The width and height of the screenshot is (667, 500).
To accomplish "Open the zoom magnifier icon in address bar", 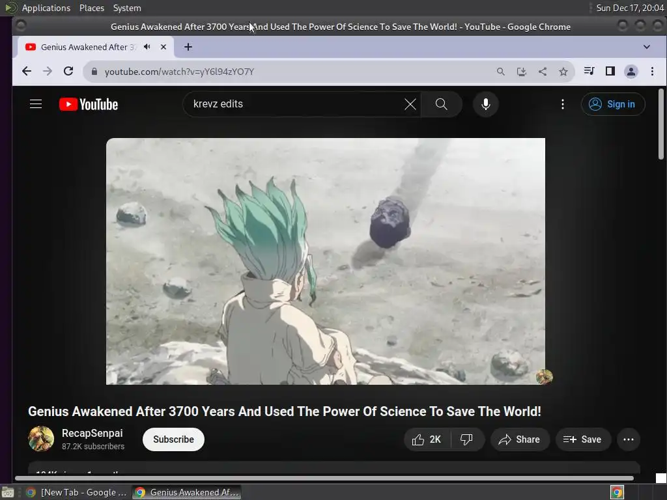I will tap(501, 72).
